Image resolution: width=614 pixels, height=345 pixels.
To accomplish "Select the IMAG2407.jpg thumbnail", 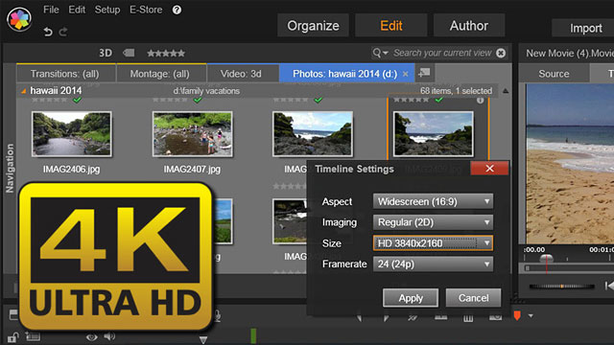I will (192, 134).
